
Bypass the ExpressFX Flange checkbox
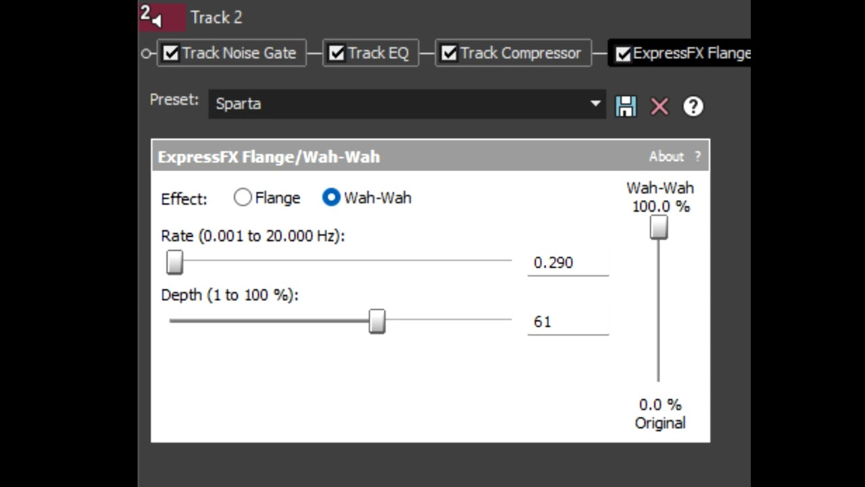click(x=623, y=53)
